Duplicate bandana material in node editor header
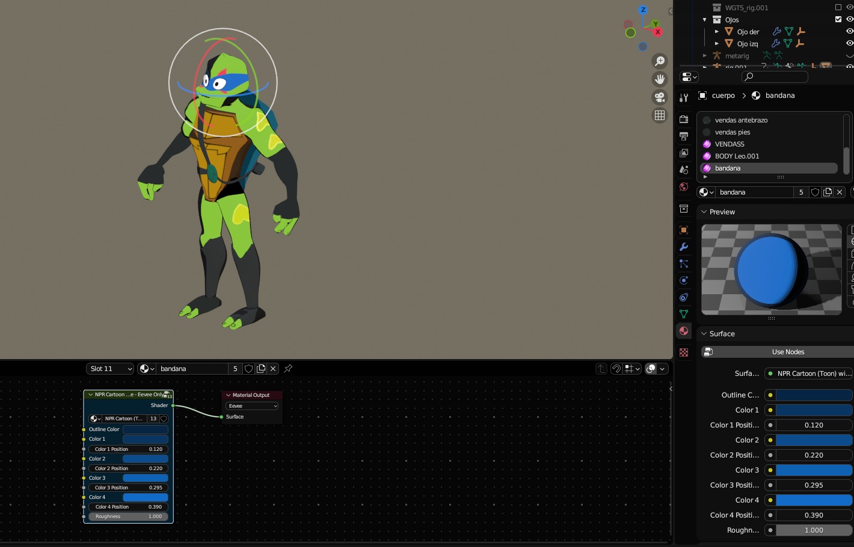This screenshot has width=854, height=547. [261, 369]
